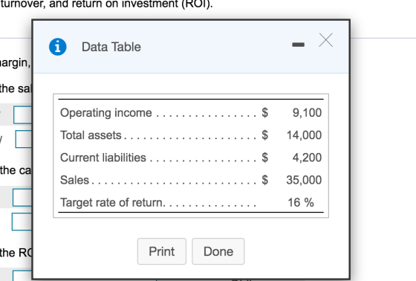Focus the first input box below 'the ca' text
Screen dimensions: 416x281
[22, 197]
